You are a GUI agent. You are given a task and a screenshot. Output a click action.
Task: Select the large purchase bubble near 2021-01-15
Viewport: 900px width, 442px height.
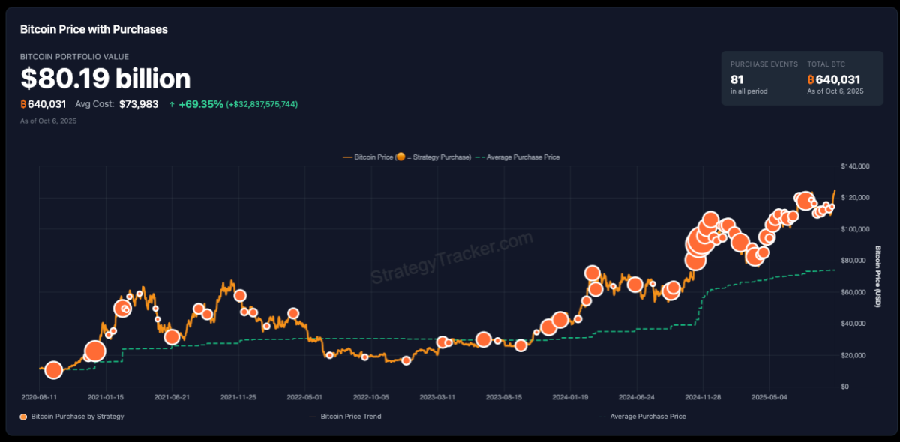point(94,351)
